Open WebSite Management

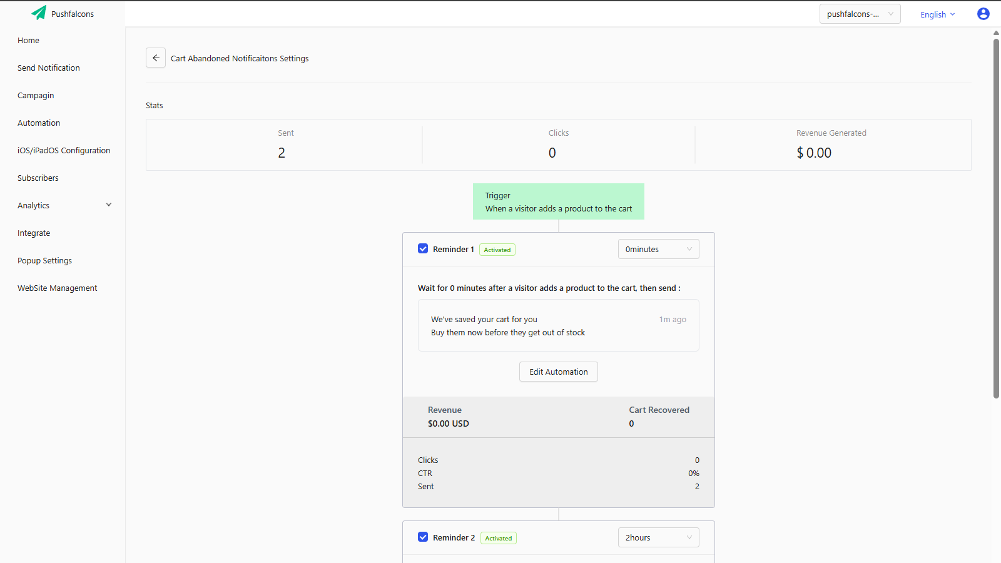[57, 288]
